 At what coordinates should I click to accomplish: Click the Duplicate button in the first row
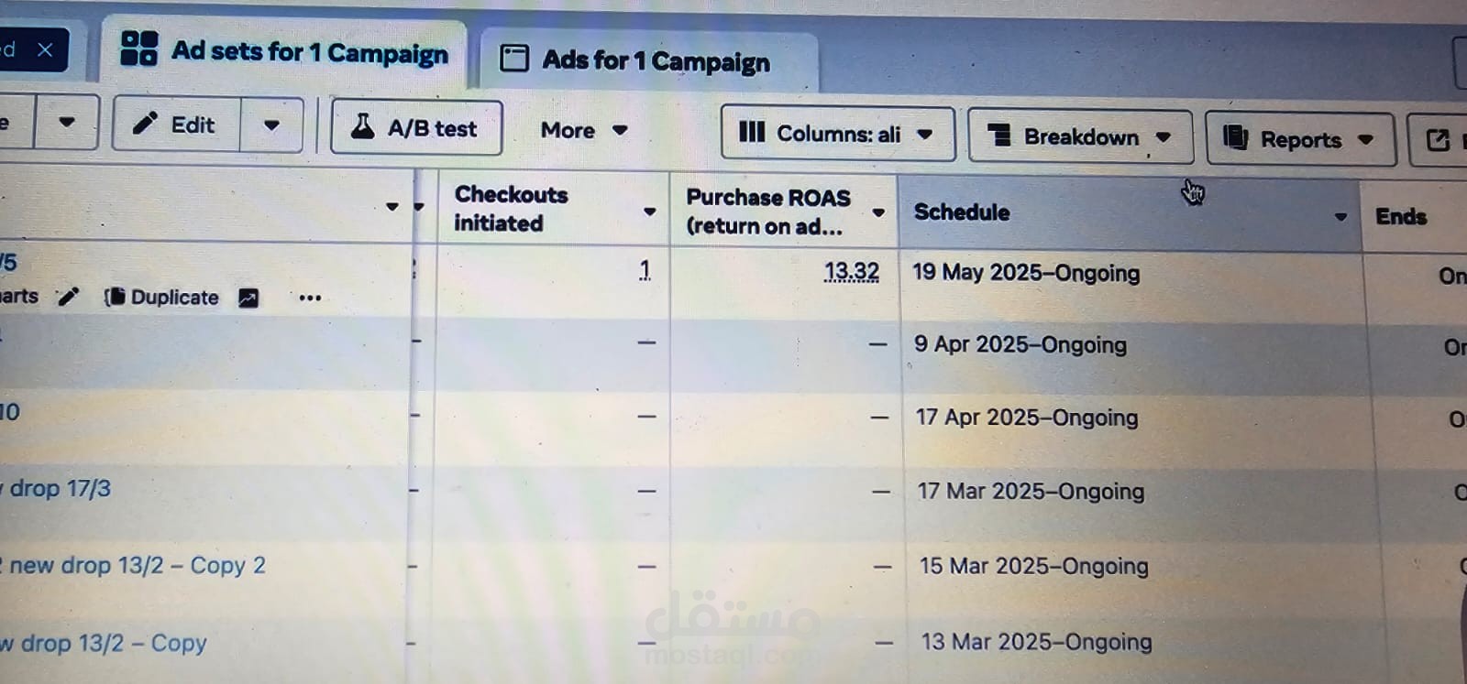point(164,298)
